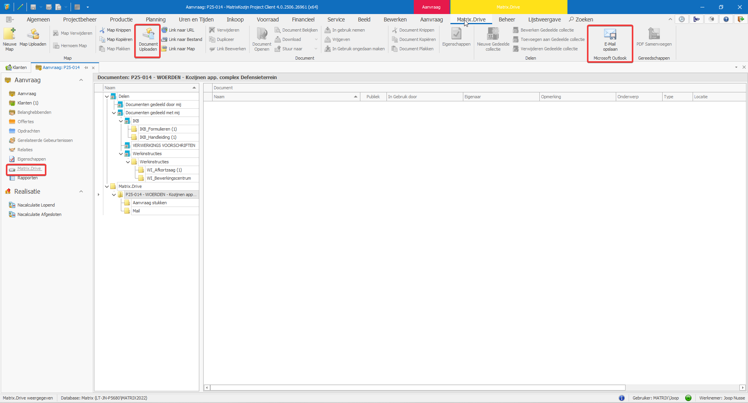Collapse the Realisatie sidebar section
This screenshot has width=748, height=403.
pyautogui.click(x=81, y=191)
